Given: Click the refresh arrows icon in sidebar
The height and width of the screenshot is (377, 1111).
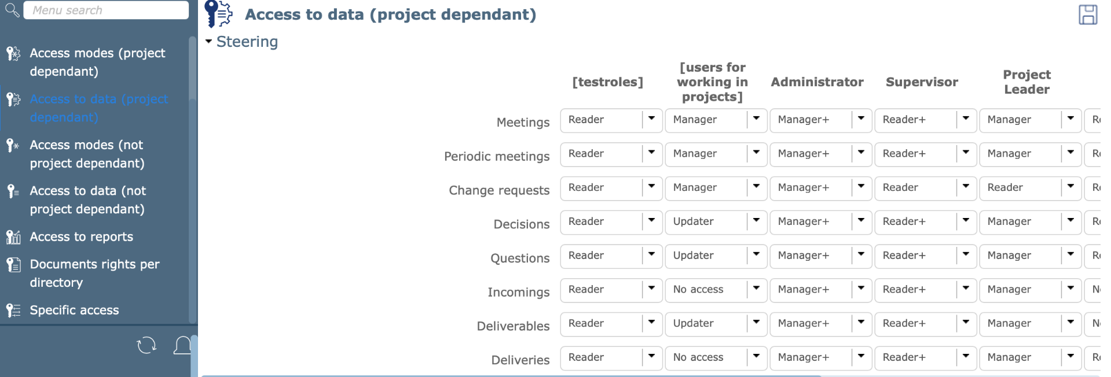Looking at the screenshot, I should click(146, 345).
